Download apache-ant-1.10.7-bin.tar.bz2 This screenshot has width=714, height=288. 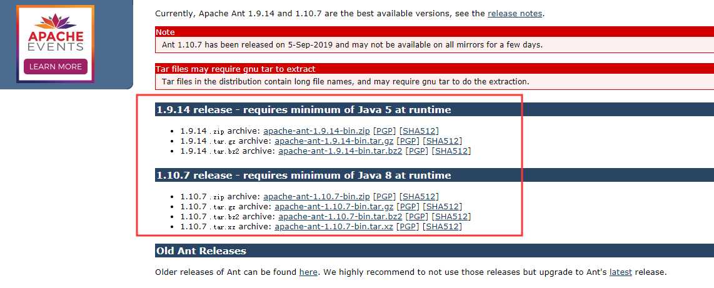click(x=340, y=217)
